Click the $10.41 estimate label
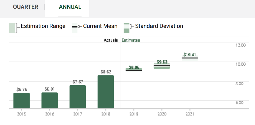 click(x=190, y=54)
